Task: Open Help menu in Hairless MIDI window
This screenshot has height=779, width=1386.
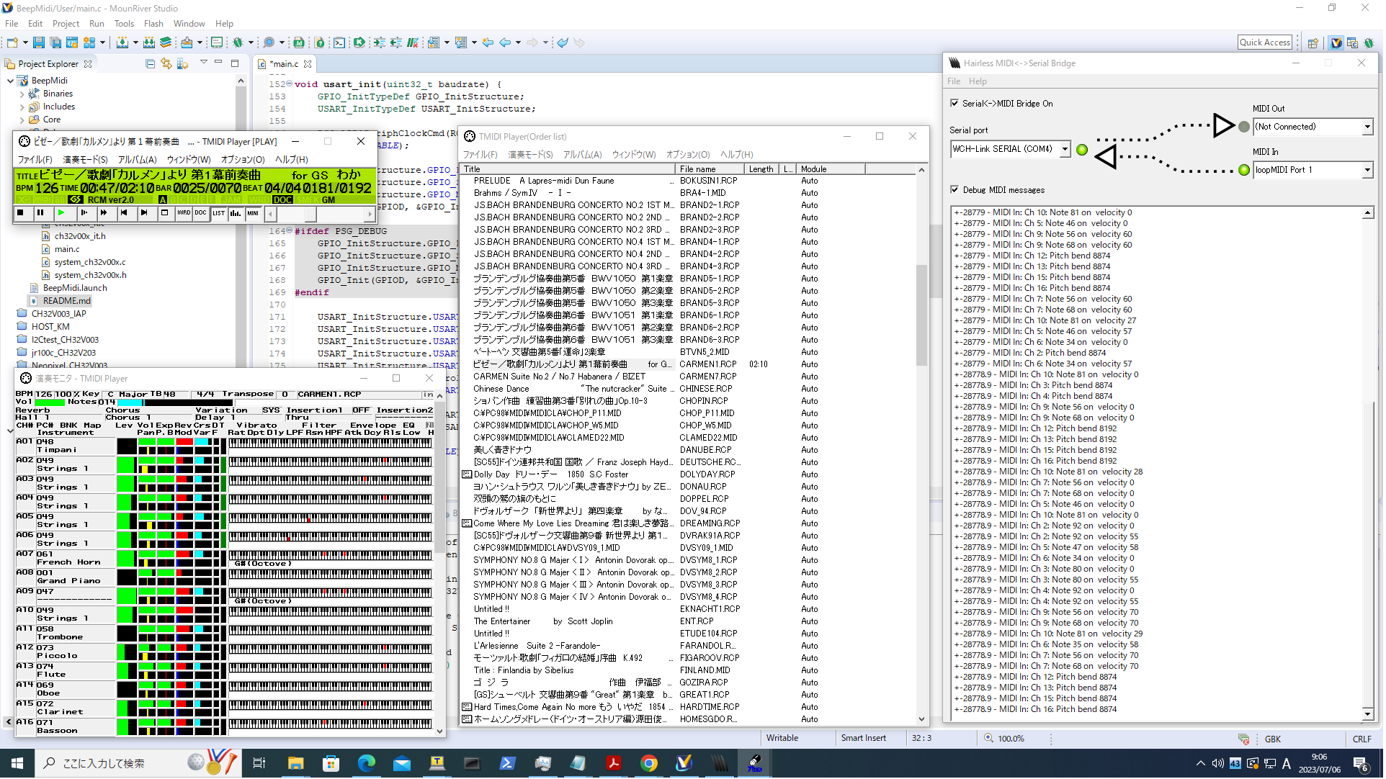Action: 978,81
